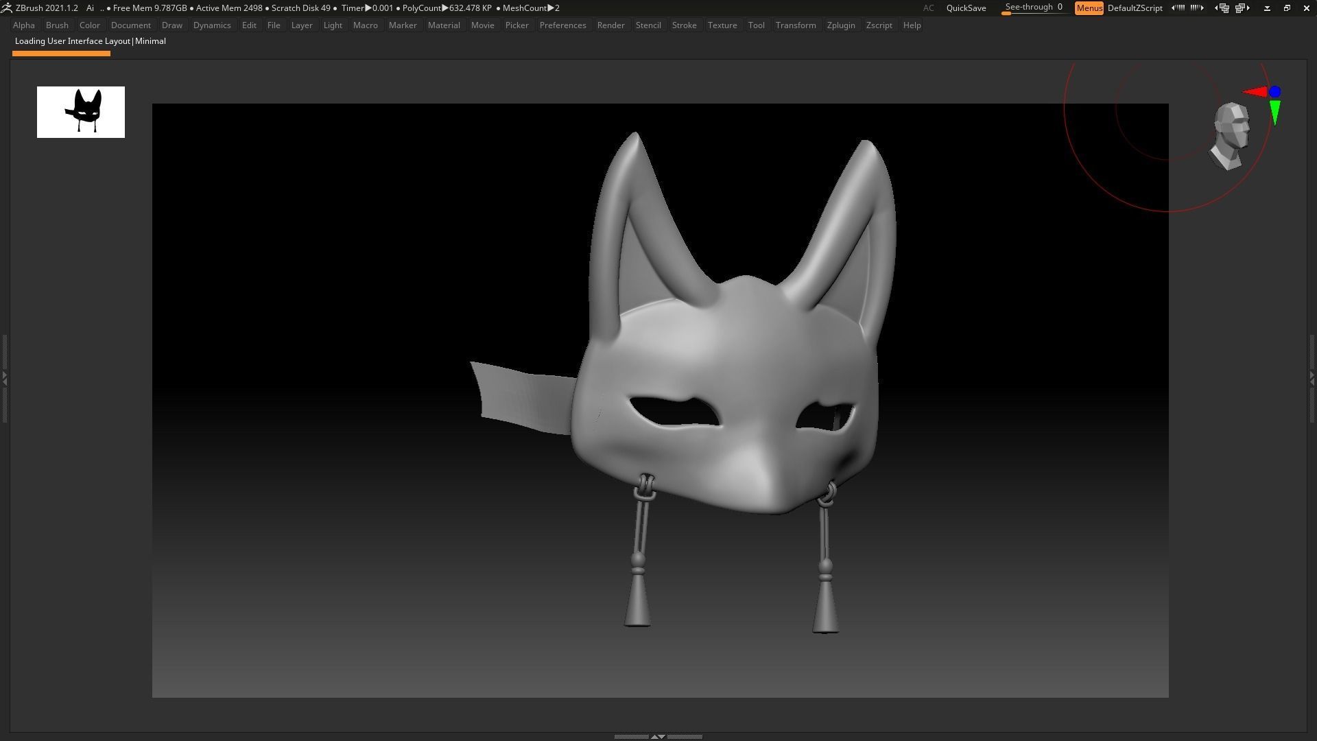Click the Free Mem 9.787GB readout

click(150, 8)
